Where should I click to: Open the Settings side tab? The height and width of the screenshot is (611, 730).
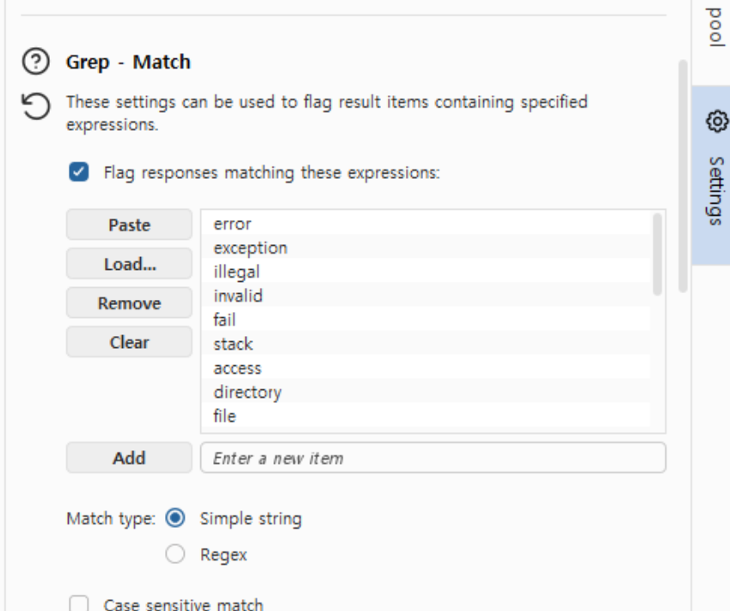coord(711,175)
